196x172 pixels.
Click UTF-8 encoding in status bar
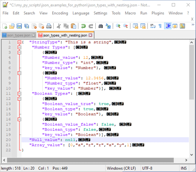[x=147, y=168]
